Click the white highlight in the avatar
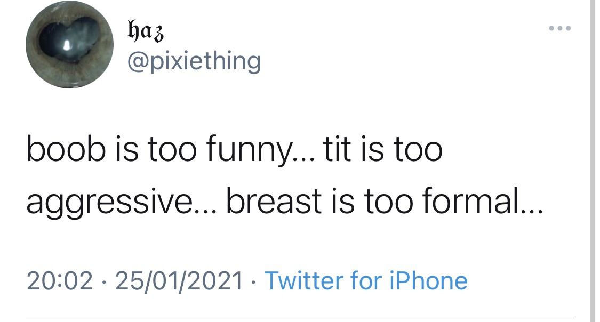This screenshot has width=600, height=322. [x=67, y=45]
